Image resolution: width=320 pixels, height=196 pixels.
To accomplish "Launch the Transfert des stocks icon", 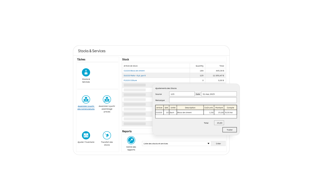I will [x=107, y=135].
